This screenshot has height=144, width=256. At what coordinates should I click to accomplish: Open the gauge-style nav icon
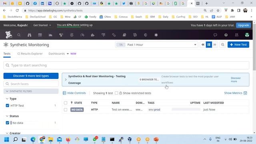(x=82, y=35)
